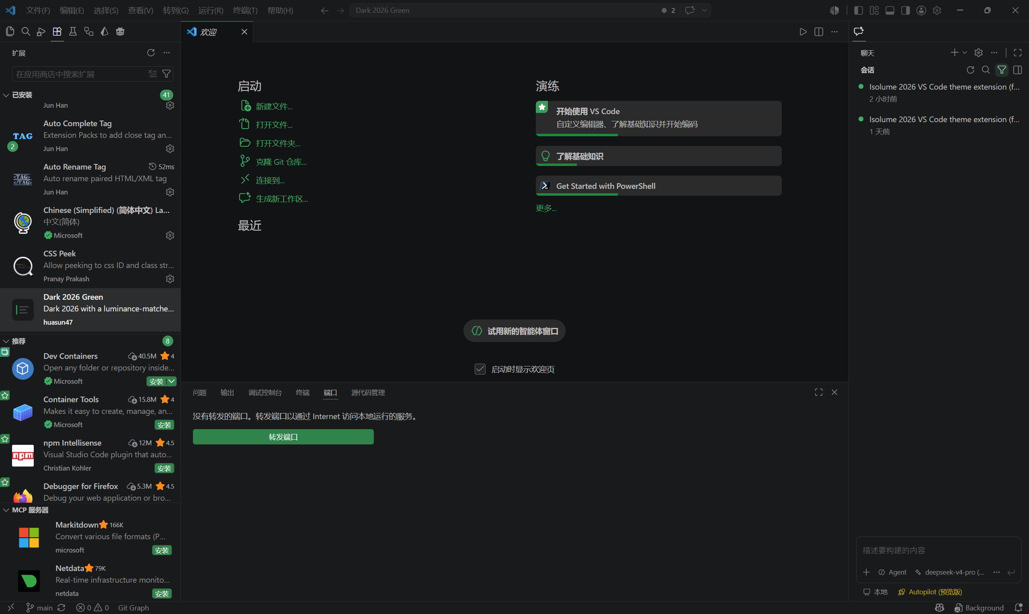Click the chat input 描述要构建的内容
The height and width of the screenshot is (614, 1029).
coord(939,550)
